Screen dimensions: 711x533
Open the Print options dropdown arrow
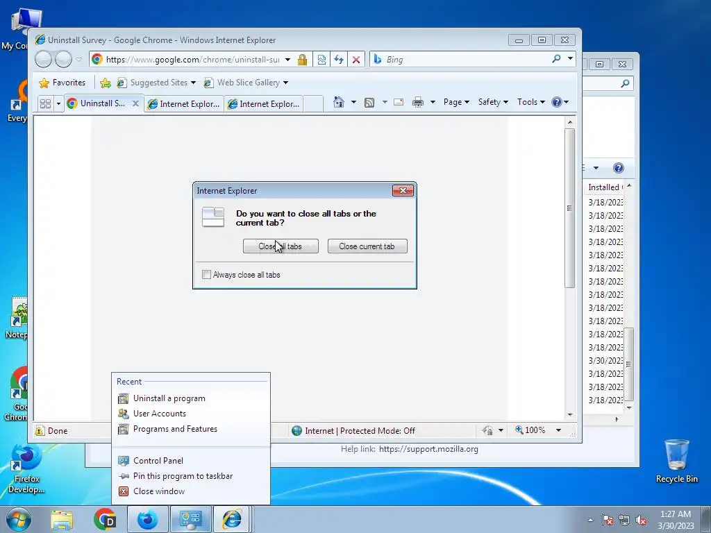pyautogui.click(x=433, y=102)
